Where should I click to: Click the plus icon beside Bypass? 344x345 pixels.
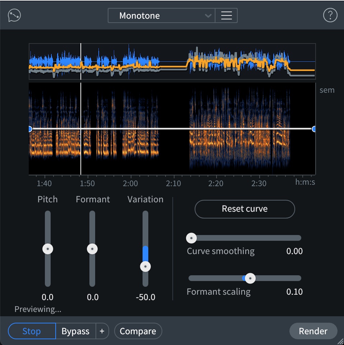(x=102, y=331)
